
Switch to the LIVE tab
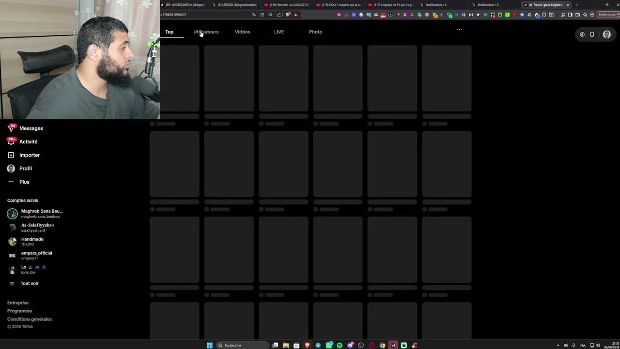pos(279,32)
